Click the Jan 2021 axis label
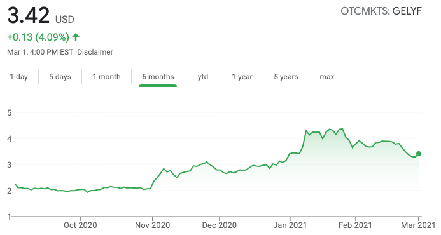 tap(290, 225)
